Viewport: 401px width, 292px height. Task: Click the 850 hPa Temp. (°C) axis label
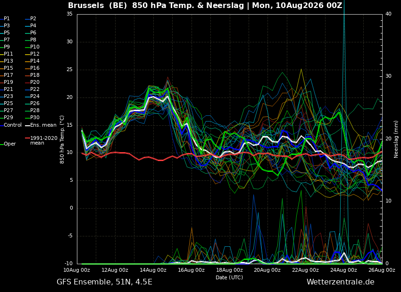coord(62,139)
